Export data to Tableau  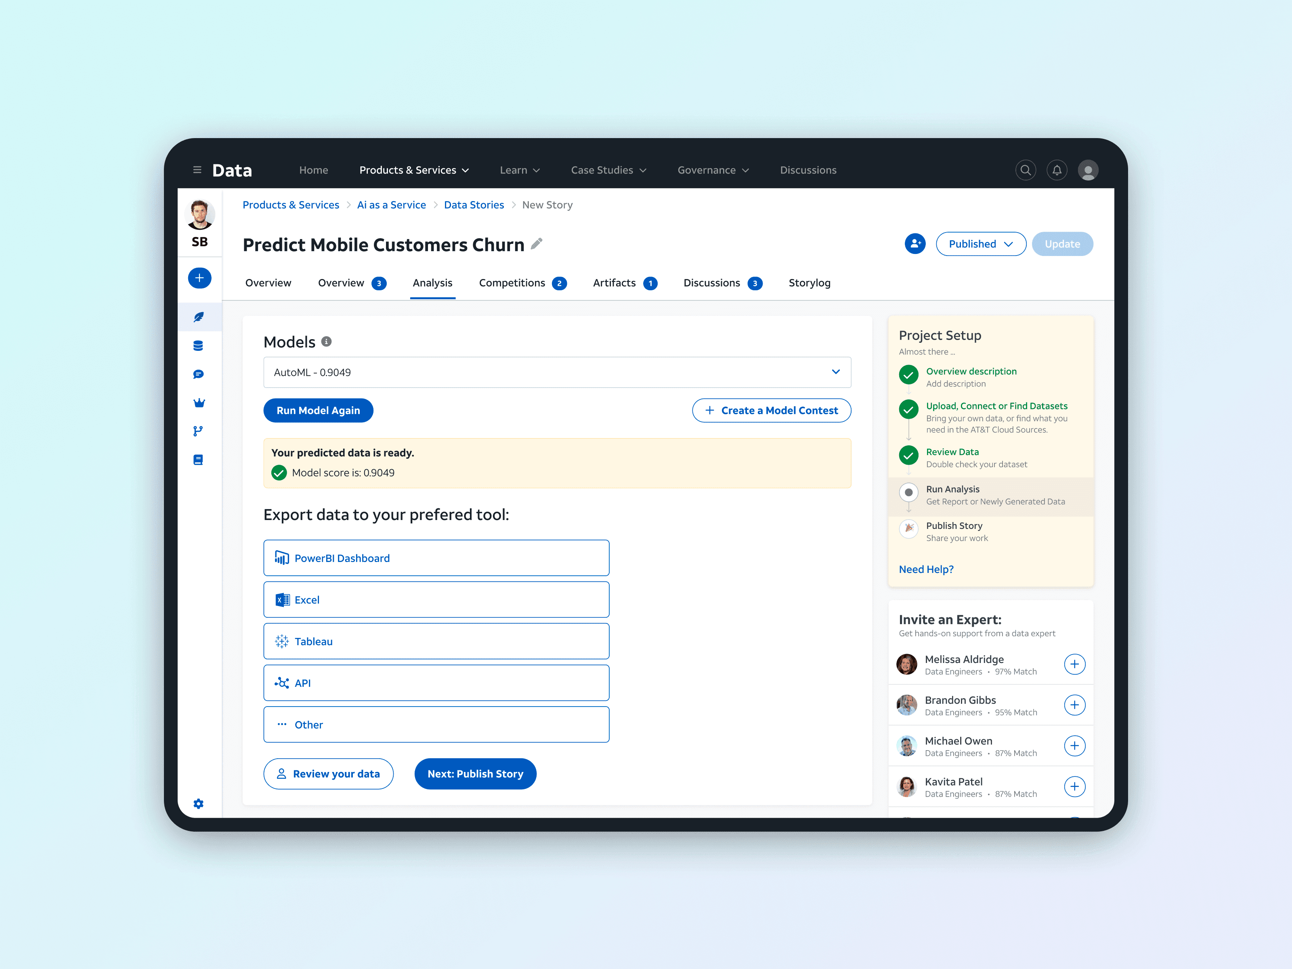(436, 641)
